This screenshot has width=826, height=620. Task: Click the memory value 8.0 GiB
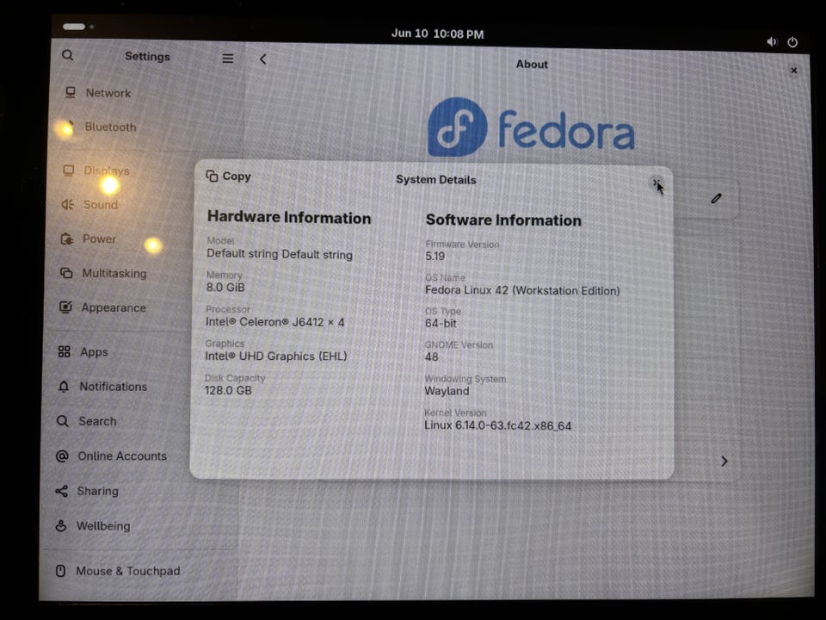pyautogui.click(x=225, y=288)
